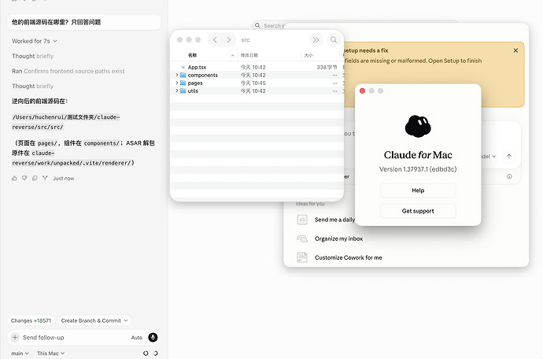Click the Setup needs a fix heading

[x=366, y=50]
